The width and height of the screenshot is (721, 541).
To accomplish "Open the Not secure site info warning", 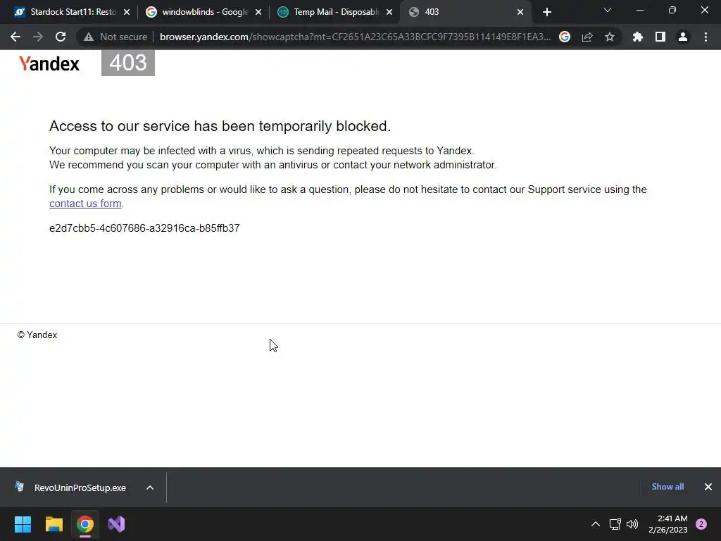I will click(115, 37).
